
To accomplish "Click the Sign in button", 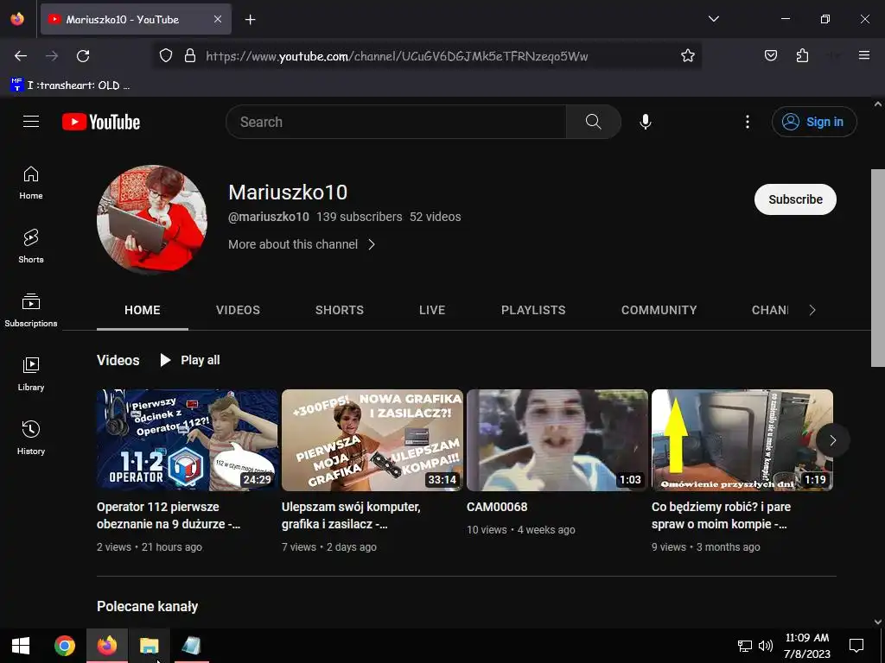I will 814,122.
